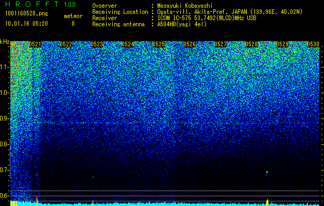
Task: Click the 'Ovserver' field label
Action: coord(105,6)
